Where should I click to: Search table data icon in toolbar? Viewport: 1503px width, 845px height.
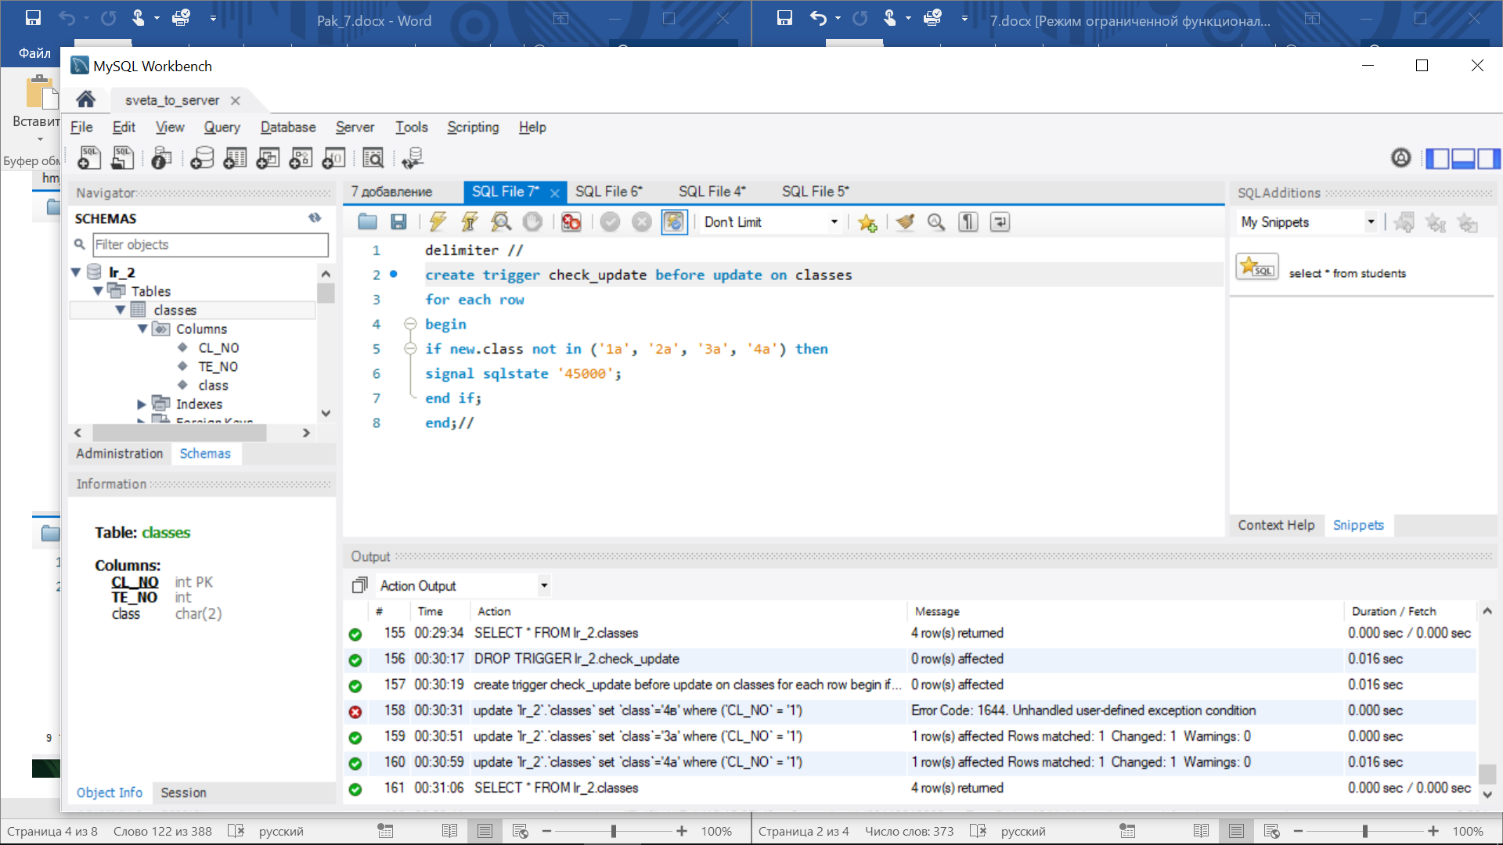373,158
